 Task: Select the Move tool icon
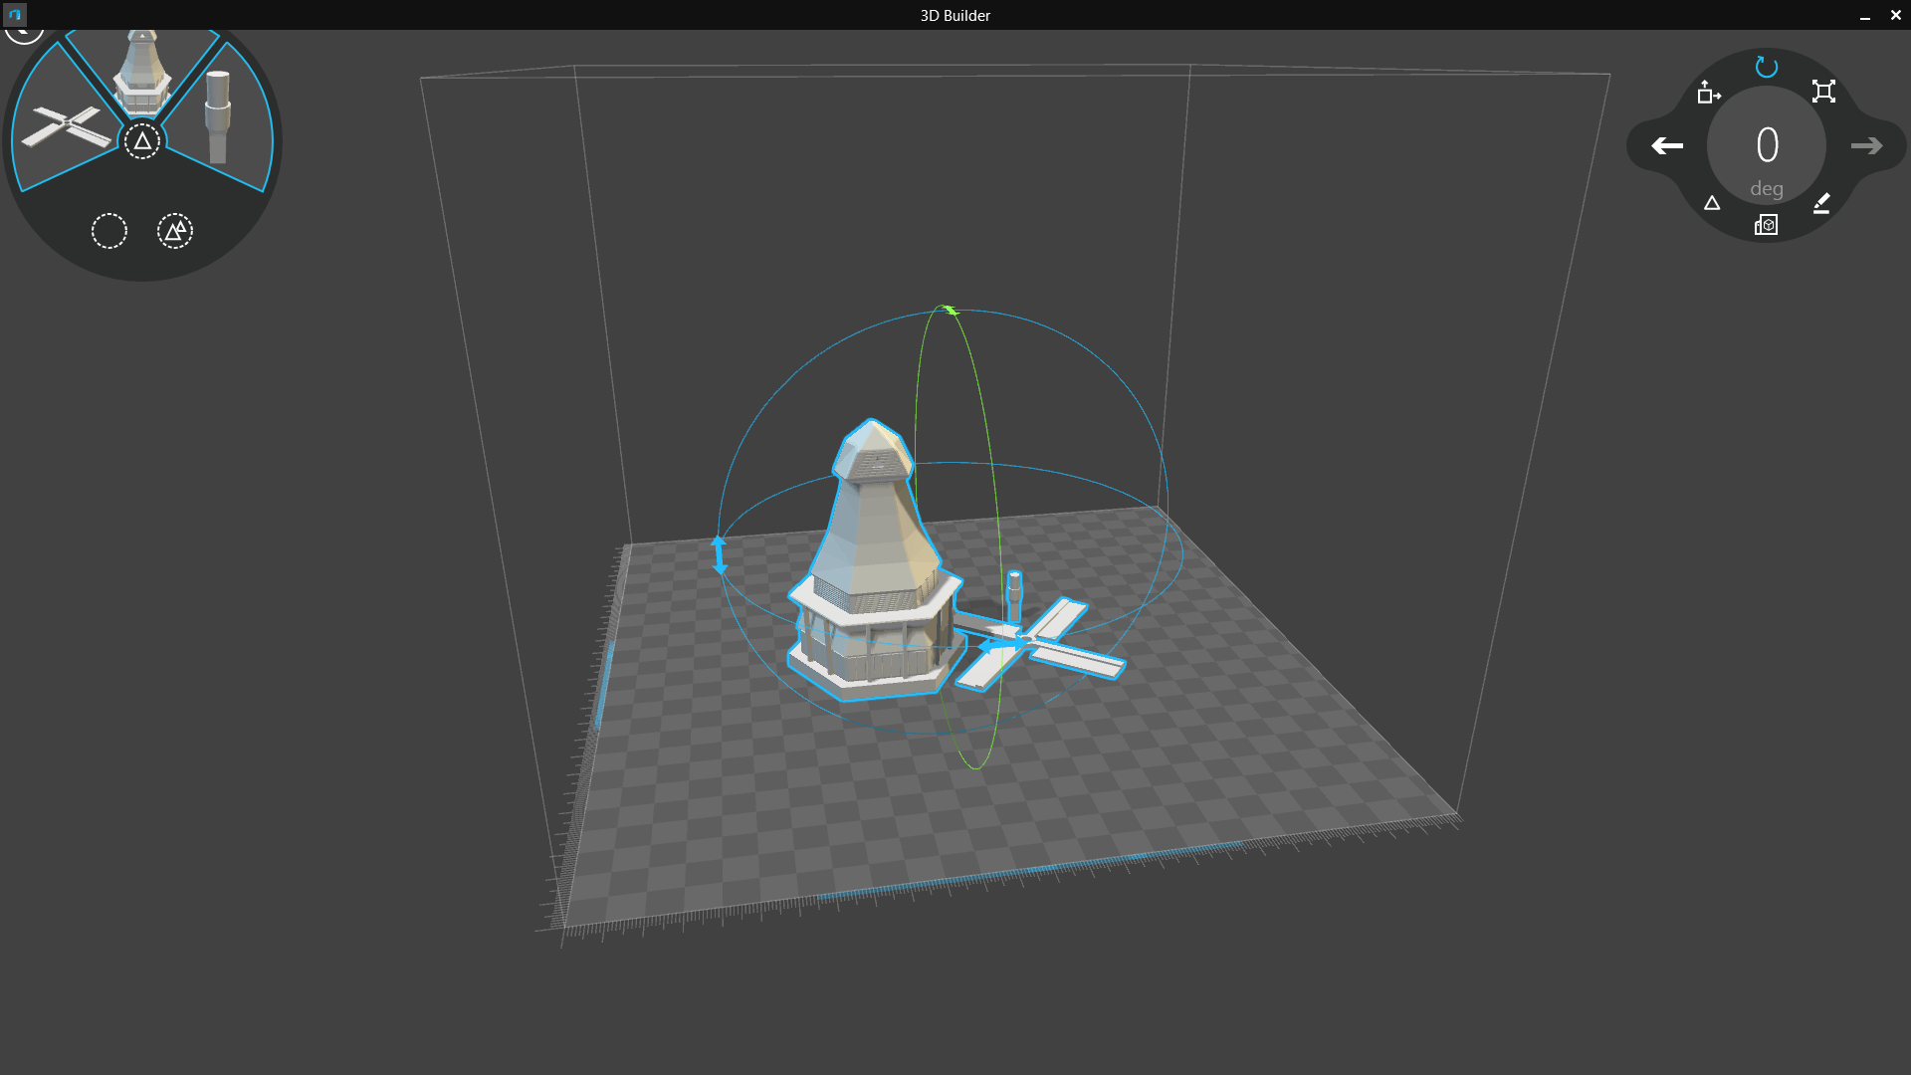point(1708,93)
